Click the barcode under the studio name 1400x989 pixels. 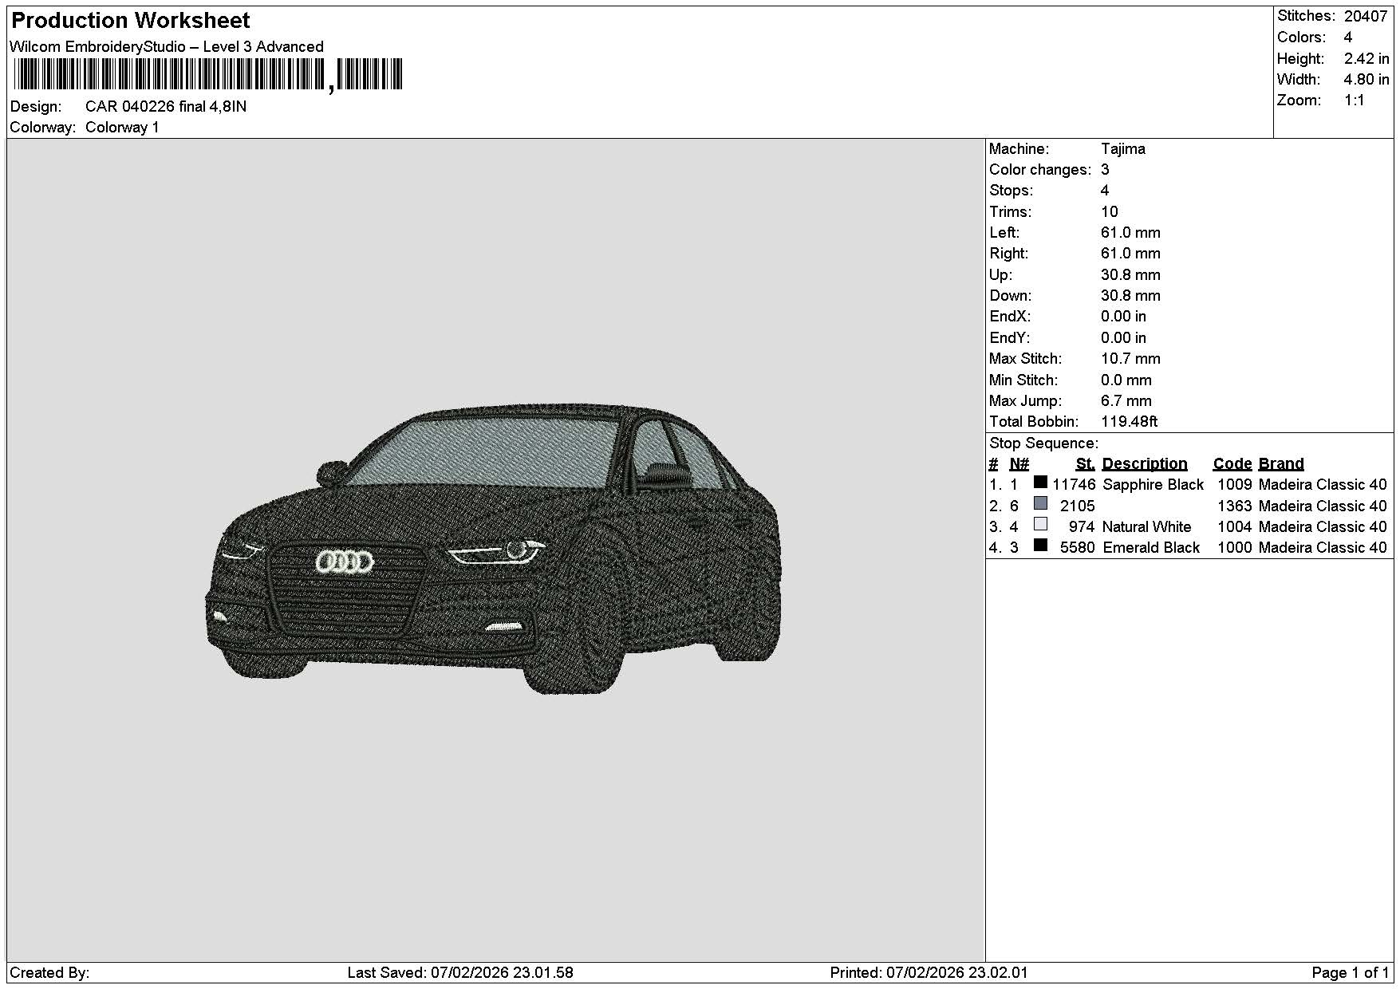[x=209, y=75]
